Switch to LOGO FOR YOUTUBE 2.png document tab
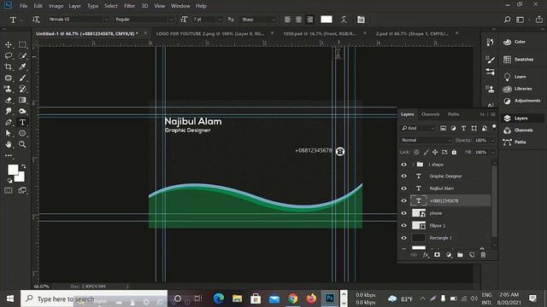Viewport: 547px width, 307px height. [x=210, y=33]
